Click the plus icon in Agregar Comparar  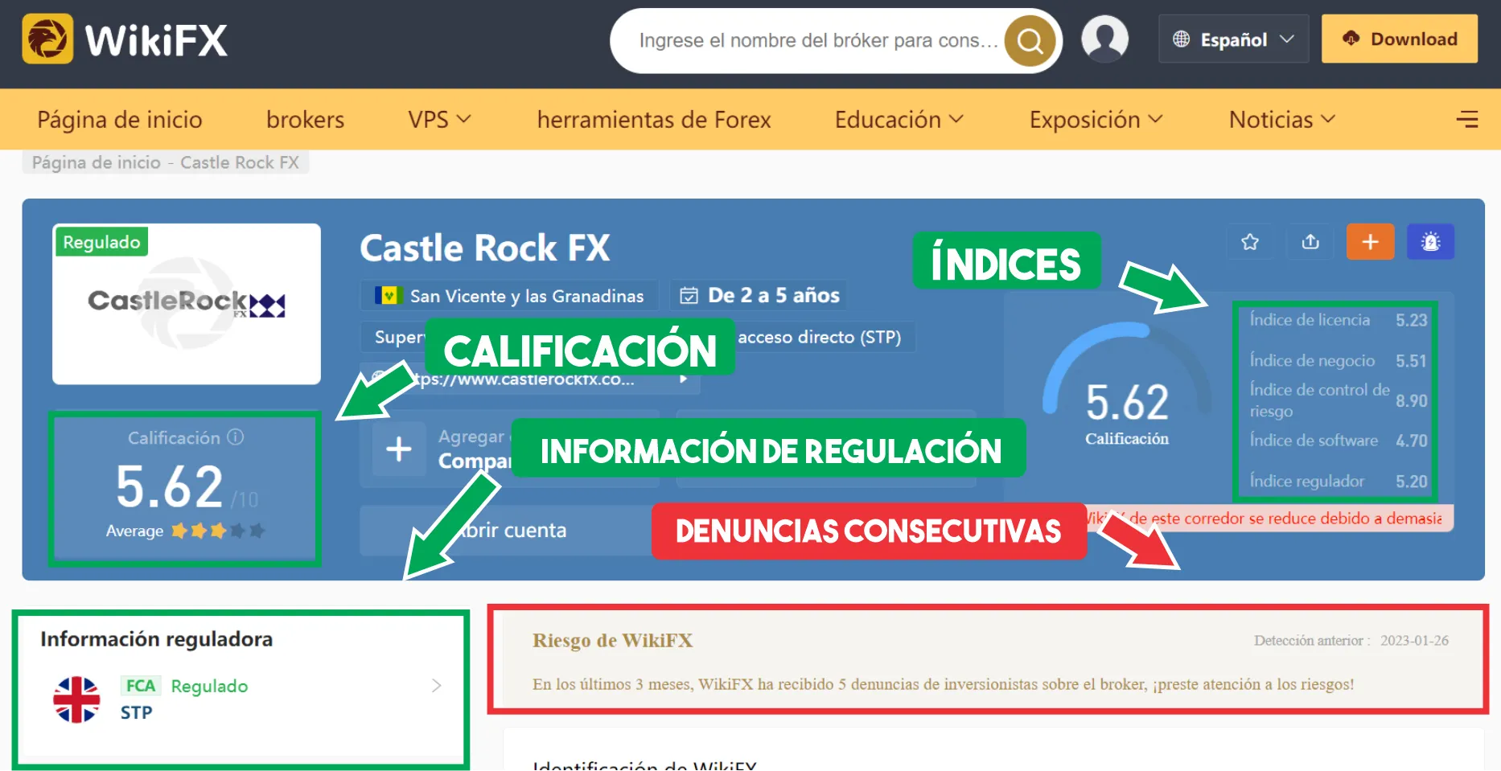point(399,449)
